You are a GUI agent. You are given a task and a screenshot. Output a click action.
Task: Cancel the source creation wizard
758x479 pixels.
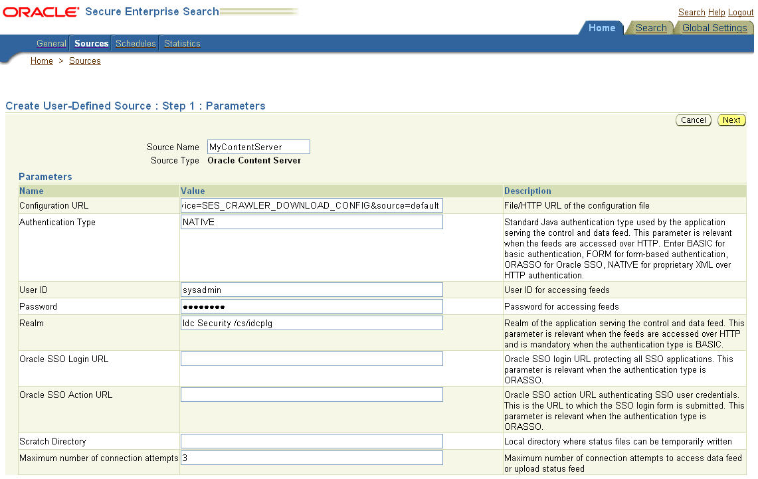[x=693, y=120]
